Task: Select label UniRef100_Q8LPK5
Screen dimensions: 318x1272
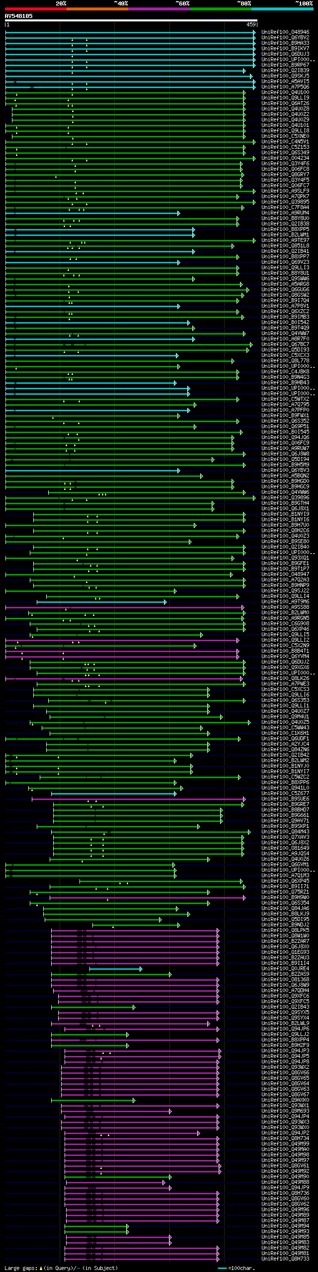Action: click(285, 930)
